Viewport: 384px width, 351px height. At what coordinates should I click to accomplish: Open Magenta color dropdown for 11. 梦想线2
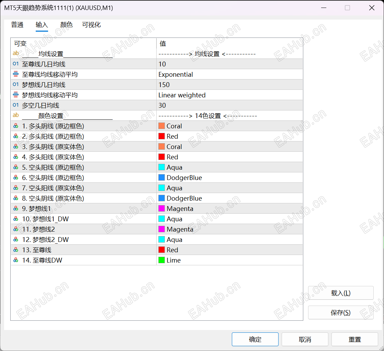(x=229, y=229)
